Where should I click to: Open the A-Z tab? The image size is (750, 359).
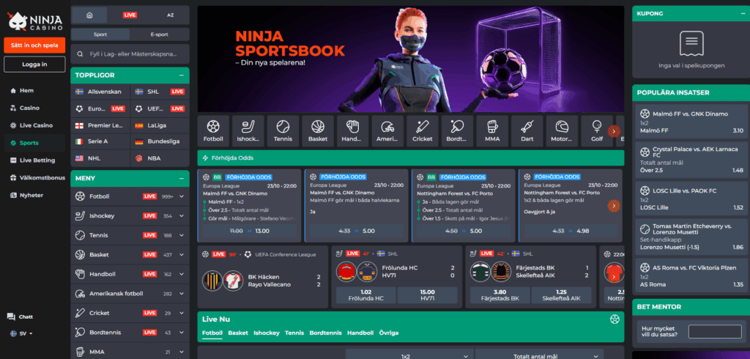pos(170,15)
